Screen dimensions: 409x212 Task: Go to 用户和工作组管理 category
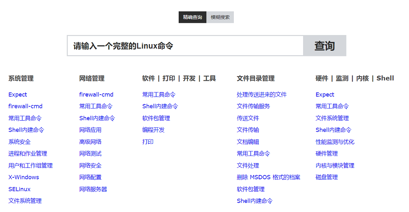point(30,166)
